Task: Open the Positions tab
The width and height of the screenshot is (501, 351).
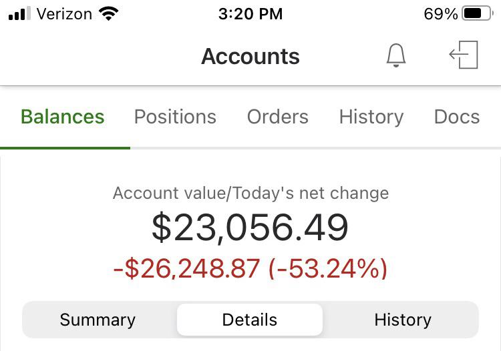Action: [175, 117]
